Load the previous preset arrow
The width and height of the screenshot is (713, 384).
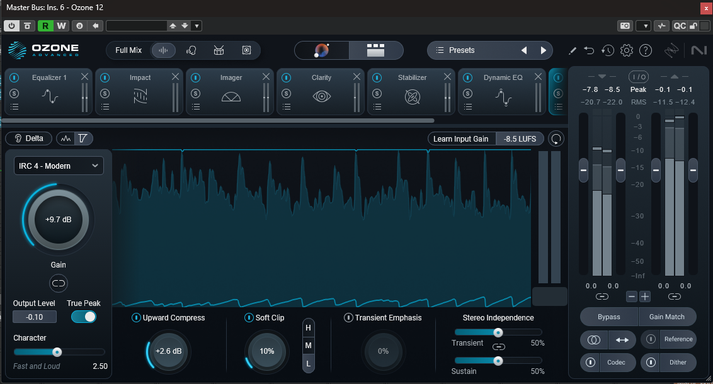[524, 50]
